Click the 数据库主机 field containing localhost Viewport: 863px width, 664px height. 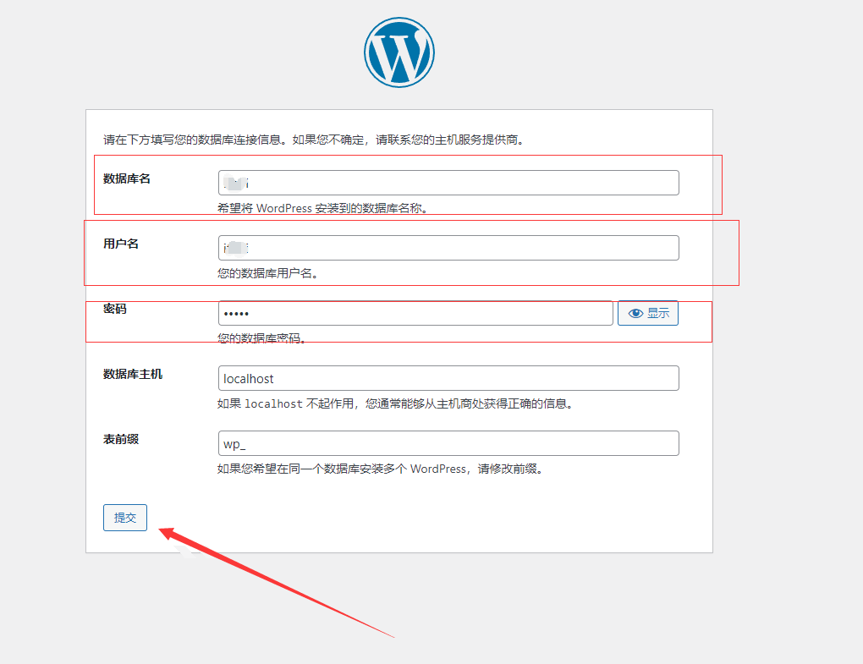[448, 378]
